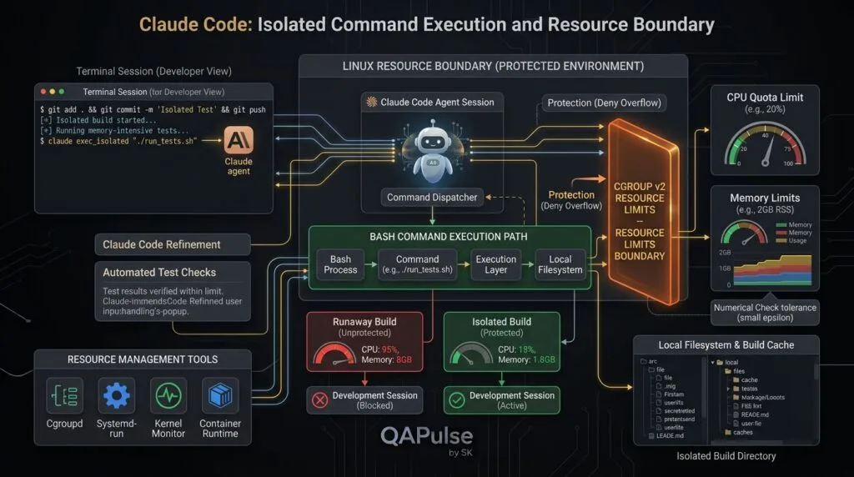Screen dimensions: 854x477
Task: Click the Claude Code Refinement label box
Action: (x=173, y=244)
